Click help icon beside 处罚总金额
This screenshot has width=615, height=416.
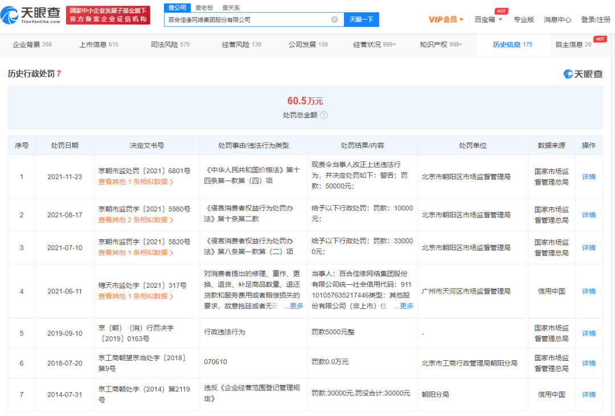[x=323, y=115]
